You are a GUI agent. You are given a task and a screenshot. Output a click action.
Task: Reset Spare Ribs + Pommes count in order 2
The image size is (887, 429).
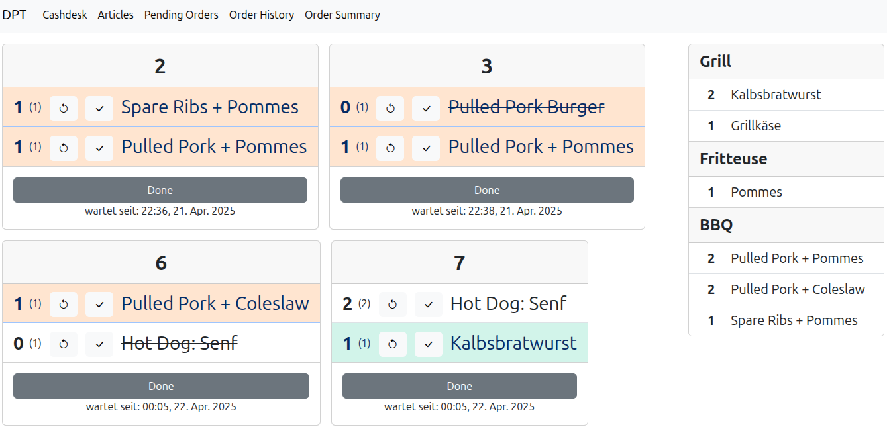coord(64,108)
